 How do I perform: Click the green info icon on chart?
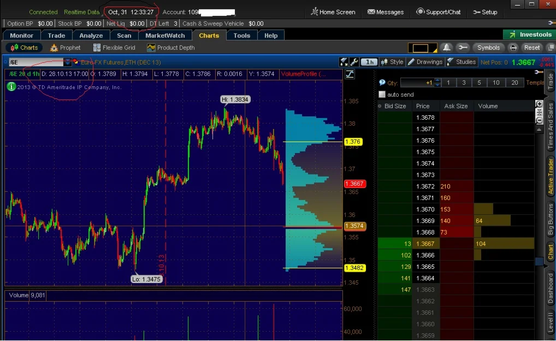(x=11, y=86)
